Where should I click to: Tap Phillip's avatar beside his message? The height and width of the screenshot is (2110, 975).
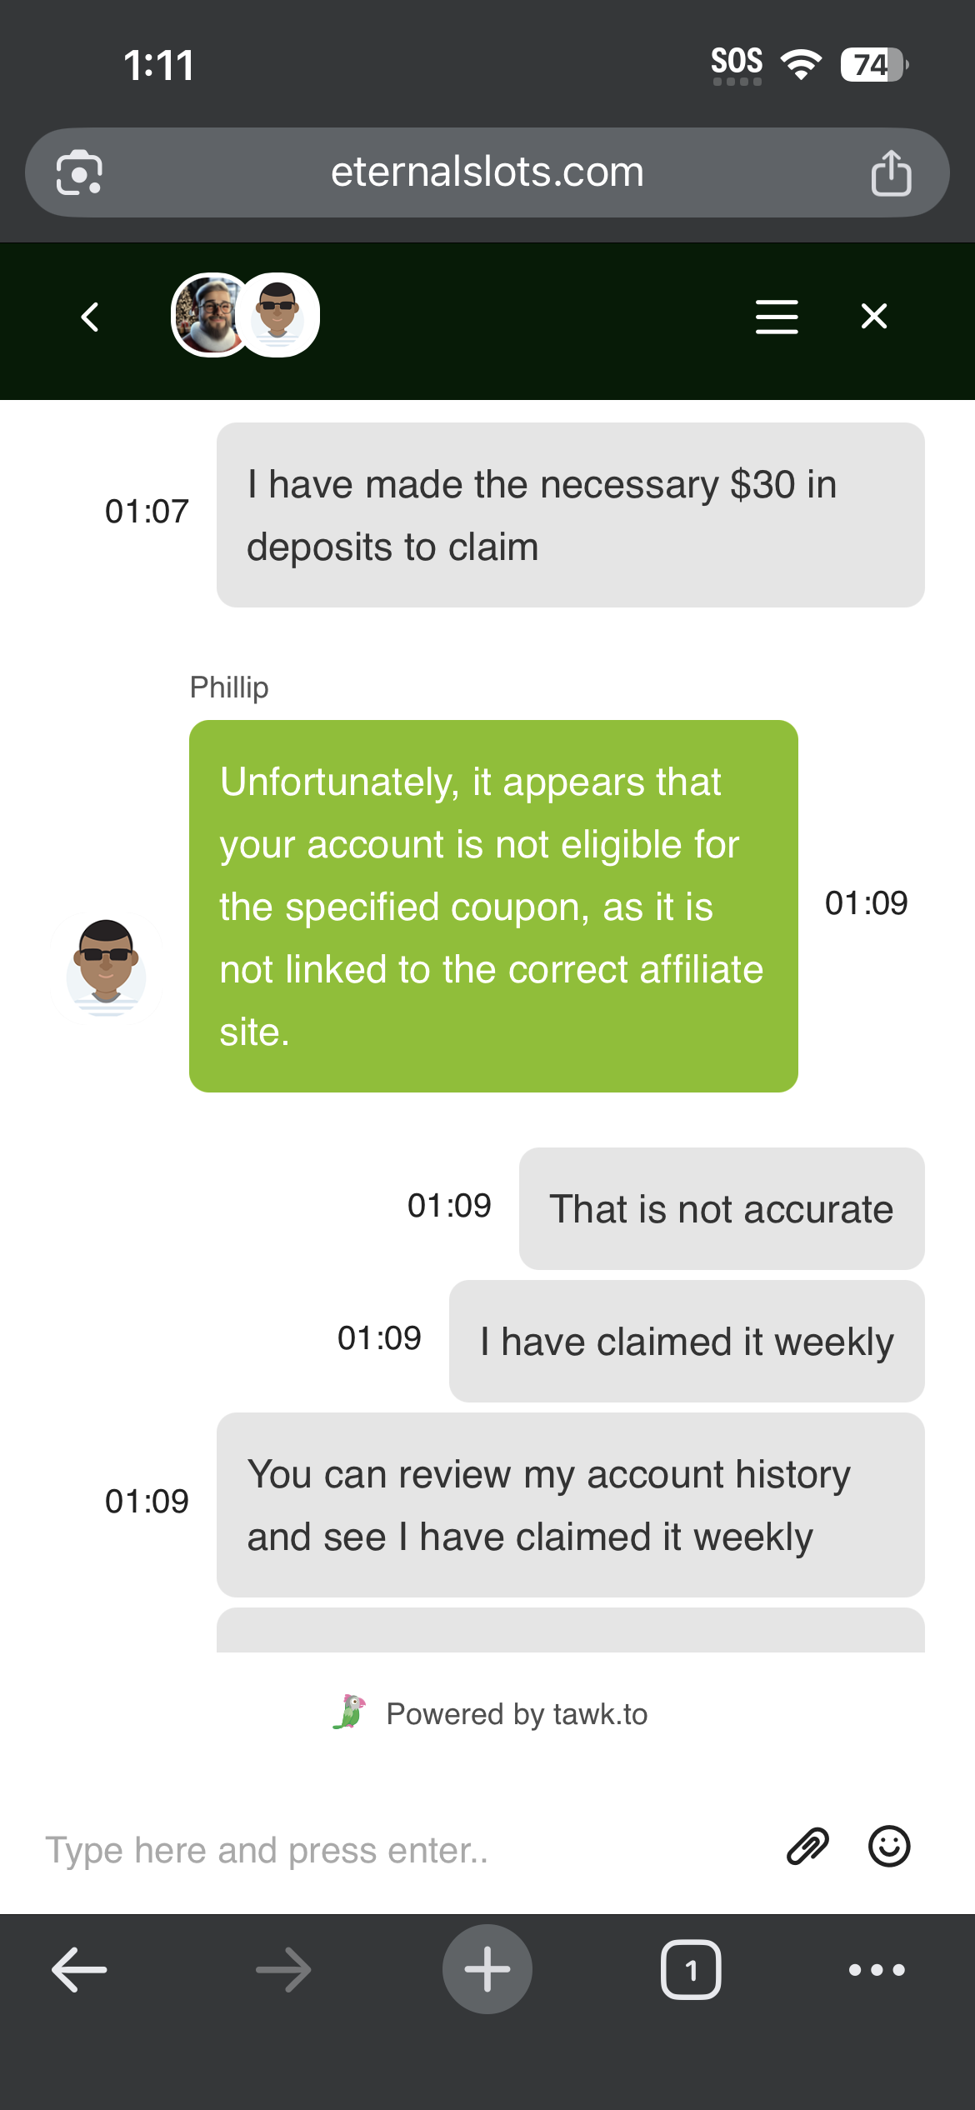(106, 968)
